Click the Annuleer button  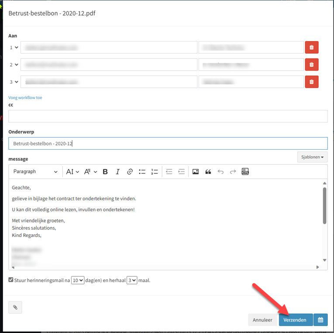coord(262,320)
